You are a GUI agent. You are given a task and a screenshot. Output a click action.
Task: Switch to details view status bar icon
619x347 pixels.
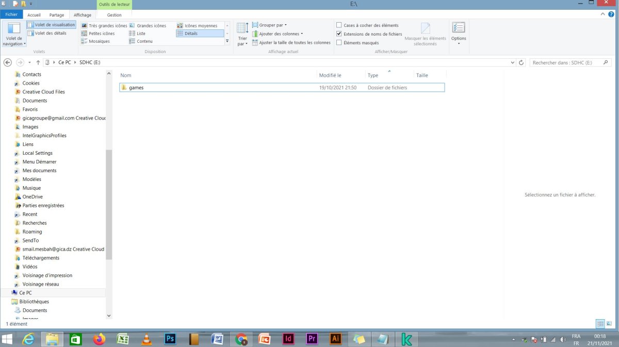click(x=600, y=324)
